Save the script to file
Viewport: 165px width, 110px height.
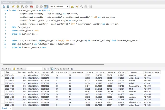[8, 7]
